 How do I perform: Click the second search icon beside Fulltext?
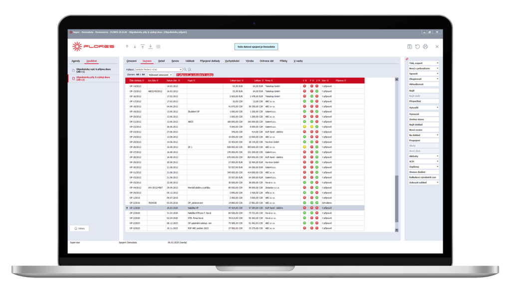click(x=190, y=69)
